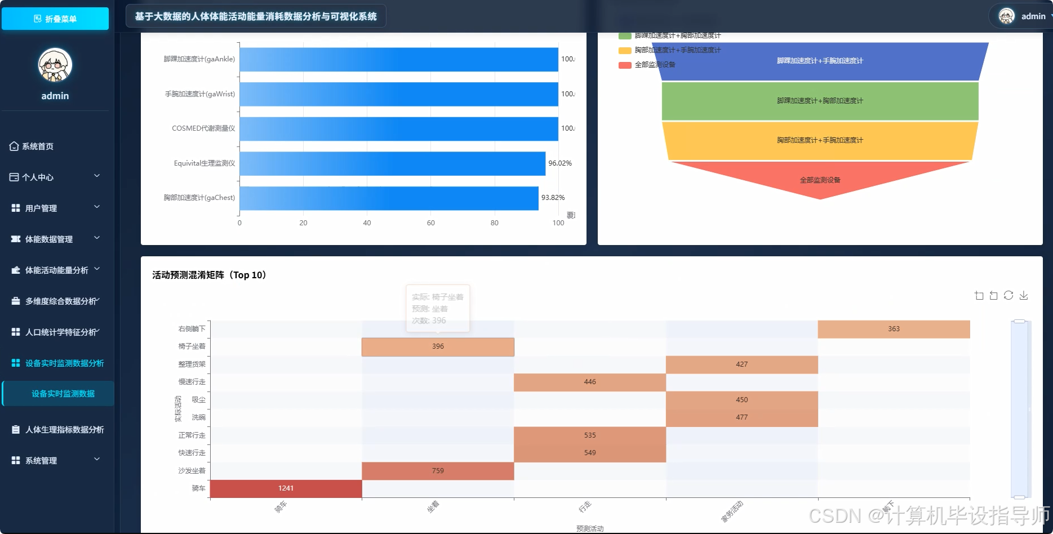This screenshot has height=534, width=1053.
Task: Click heatmap cell with value 759
Action: (x=438, y=470)
